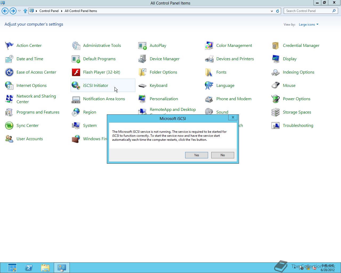Open the Region link

(x=90, y=112)
